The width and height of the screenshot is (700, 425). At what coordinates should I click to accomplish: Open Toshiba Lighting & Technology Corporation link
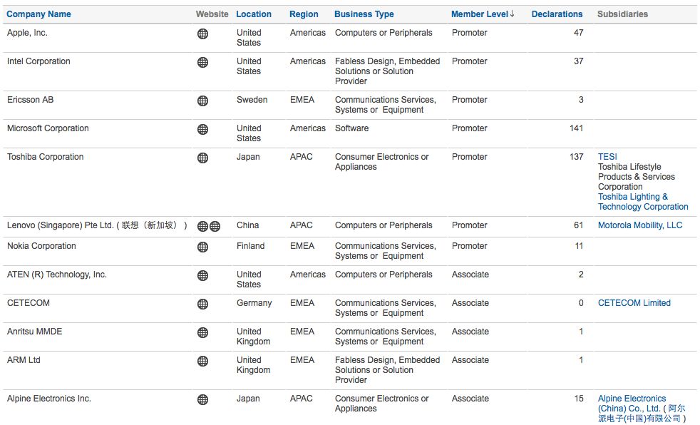(x=643, y=202)
